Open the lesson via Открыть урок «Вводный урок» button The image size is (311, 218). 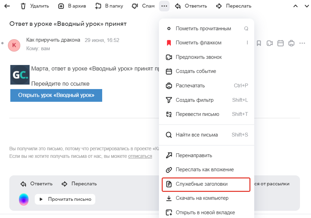[56, 95]
